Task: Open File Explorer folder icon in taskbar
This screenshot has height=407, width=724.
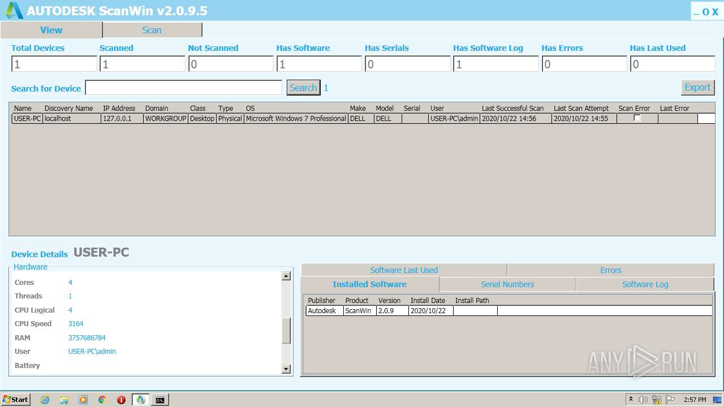Action: click(x=64, y=400)
